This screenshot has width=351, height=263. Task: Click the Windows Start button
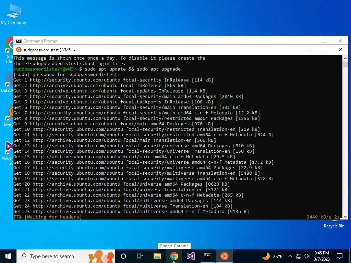[8, 256]
